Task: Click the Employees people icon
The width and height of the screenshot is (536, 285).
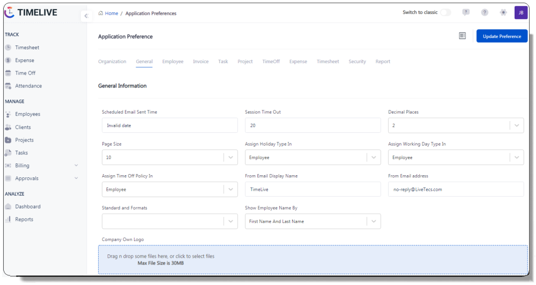Action: click(x=8, y=114)
